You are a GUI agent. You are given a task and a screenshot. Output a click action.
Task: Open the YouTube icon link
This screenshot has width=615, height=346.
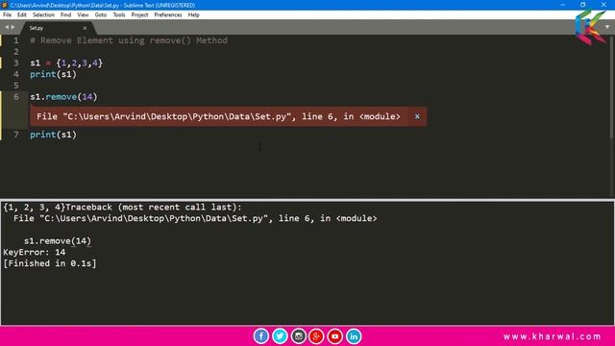[x=335, y=336]
